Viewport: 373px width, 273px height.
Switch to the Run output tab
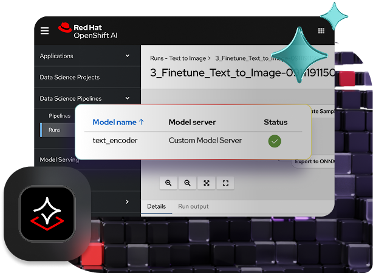tap(193, 206)
